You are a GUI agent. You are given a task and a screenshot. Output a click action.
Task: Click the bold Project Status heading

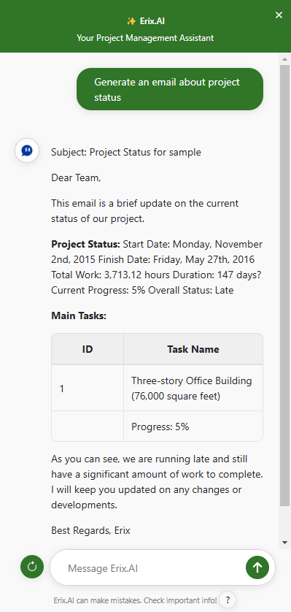tap(86, 245)
